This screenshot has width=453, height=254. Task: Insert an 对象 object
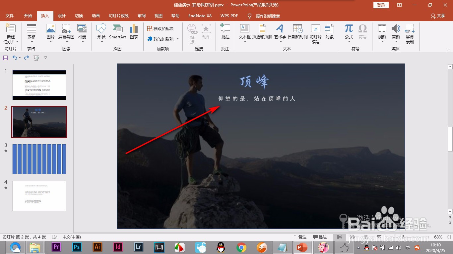point(329,32)
